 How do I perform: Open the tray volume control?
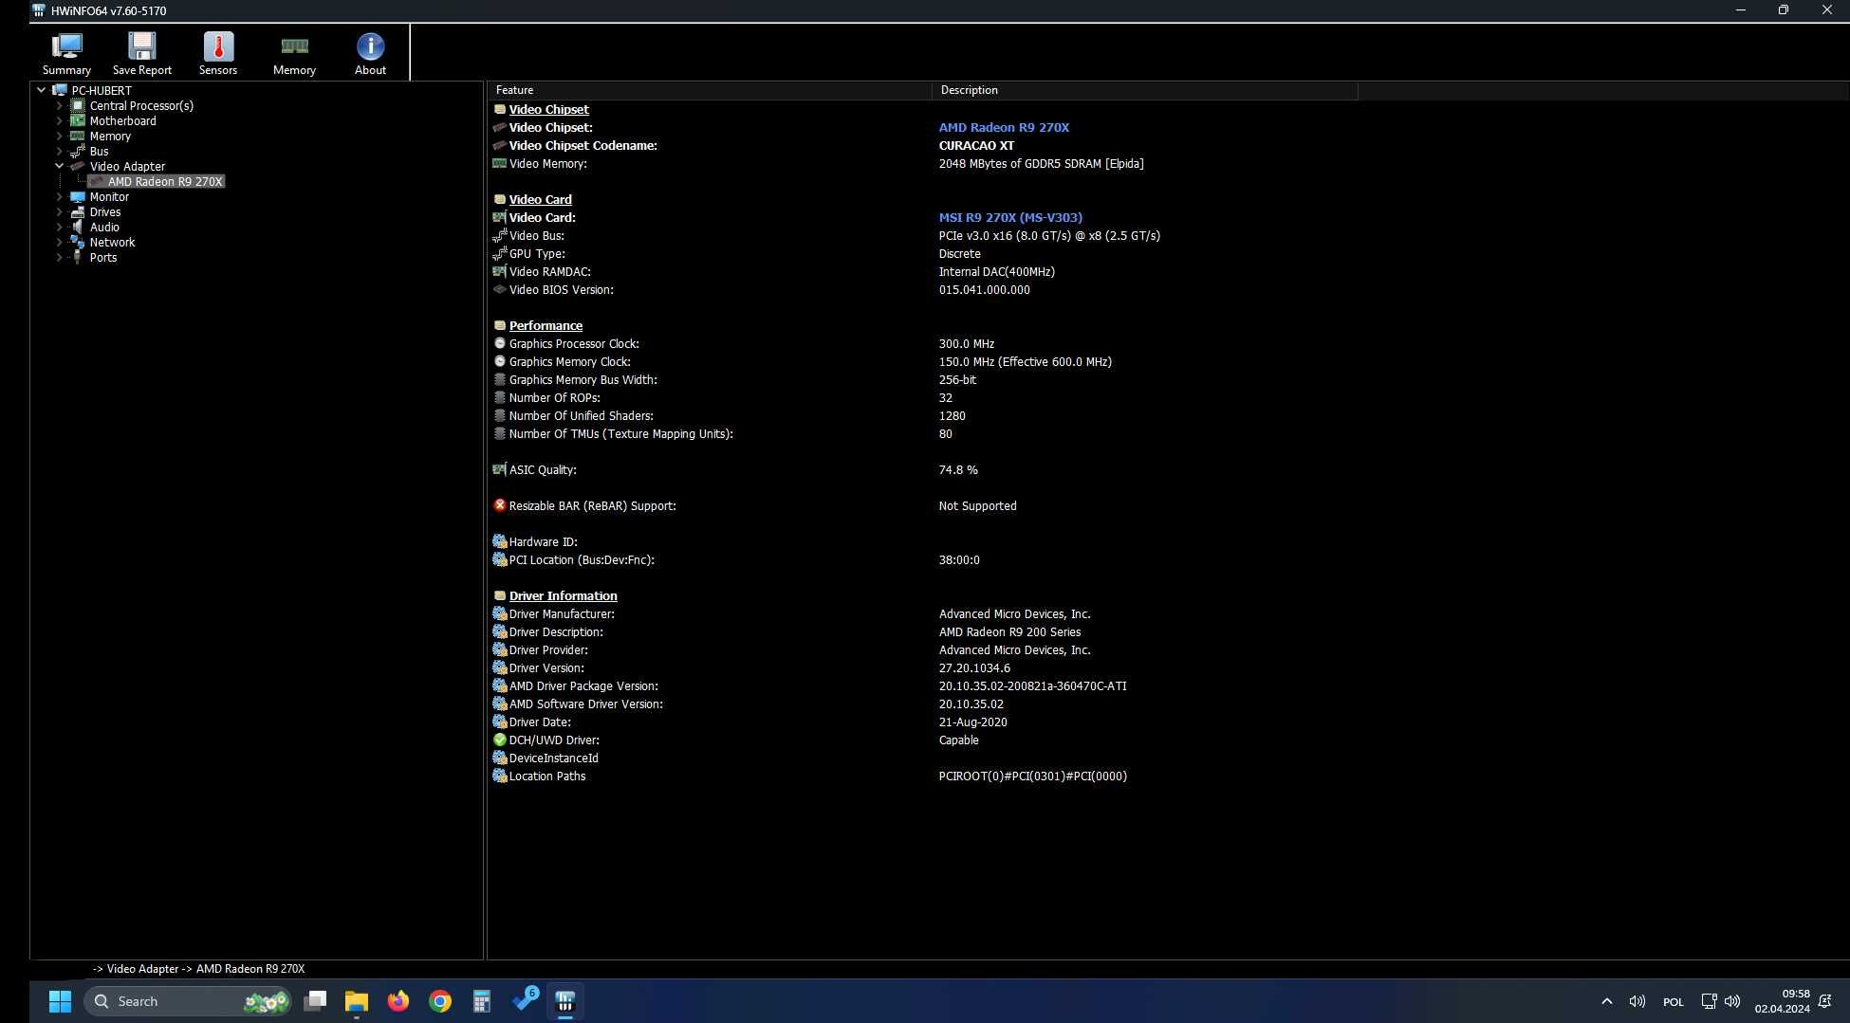click(x=1732, y=1001)
